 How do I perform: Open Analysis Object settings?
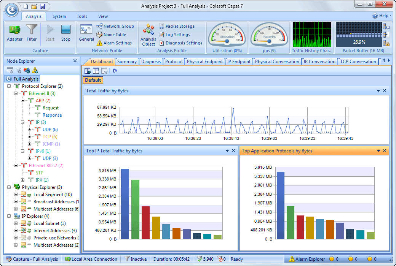pos(148,35)
